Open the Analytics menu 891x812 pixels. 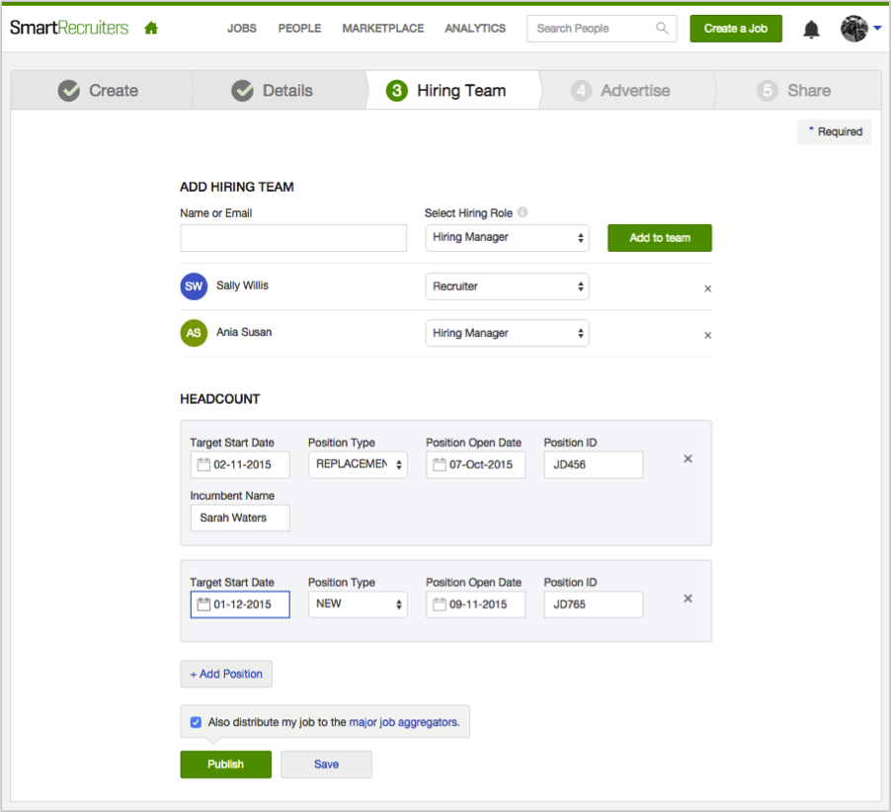(x=475, y=29)
